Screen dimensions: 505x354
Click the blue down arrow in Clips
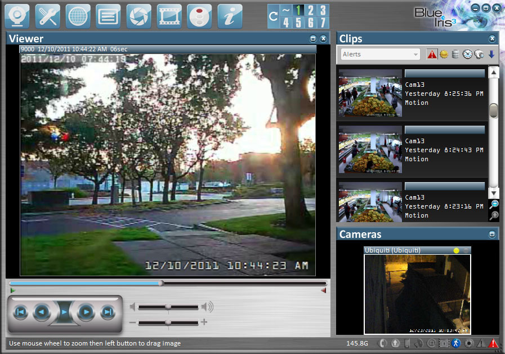point(491,55)
